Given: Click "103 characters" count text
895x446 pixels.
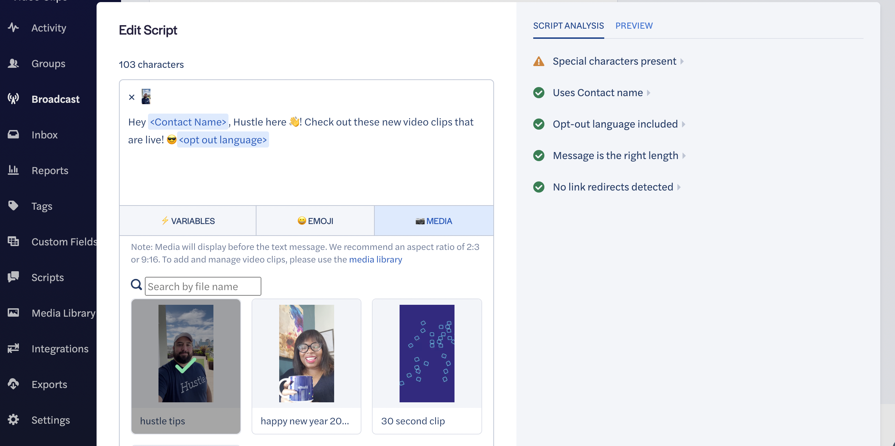Looking at the screenshot, I should [x=151, y=64].
